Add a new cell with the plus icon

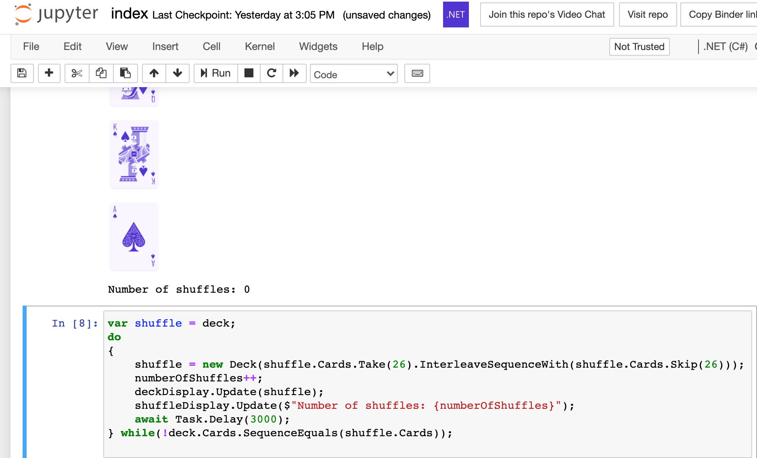[x=49, y=73]
